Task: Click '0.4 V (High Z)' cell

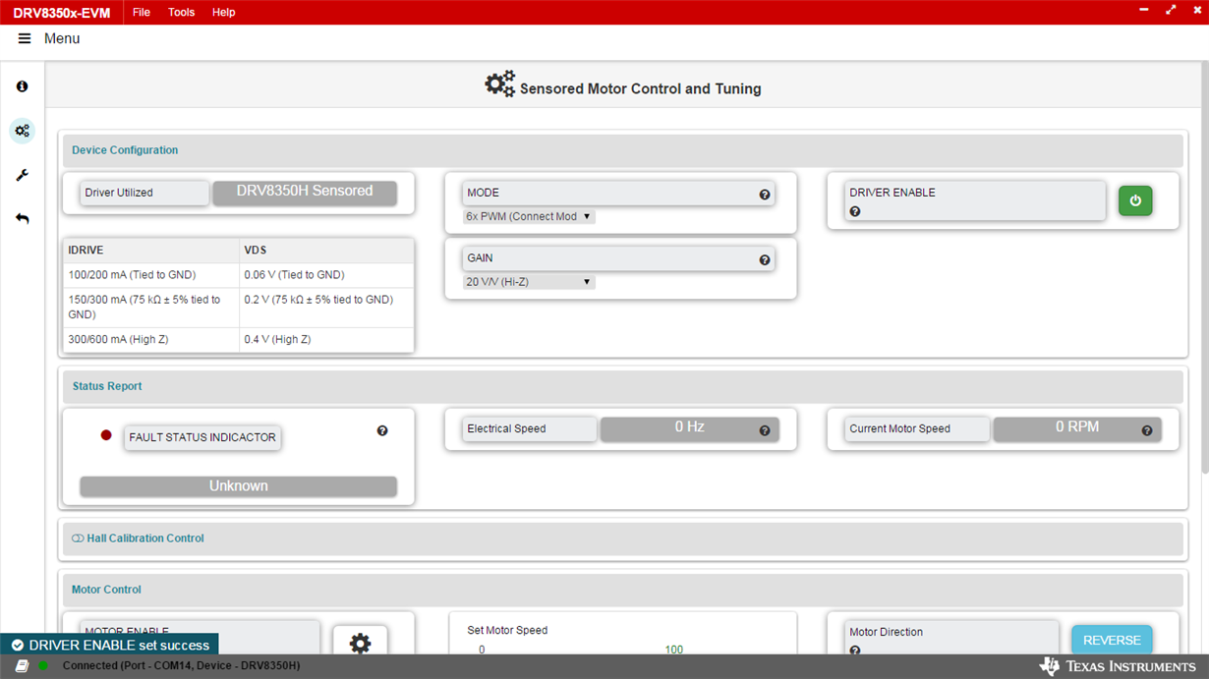Action: pos(326,339)
